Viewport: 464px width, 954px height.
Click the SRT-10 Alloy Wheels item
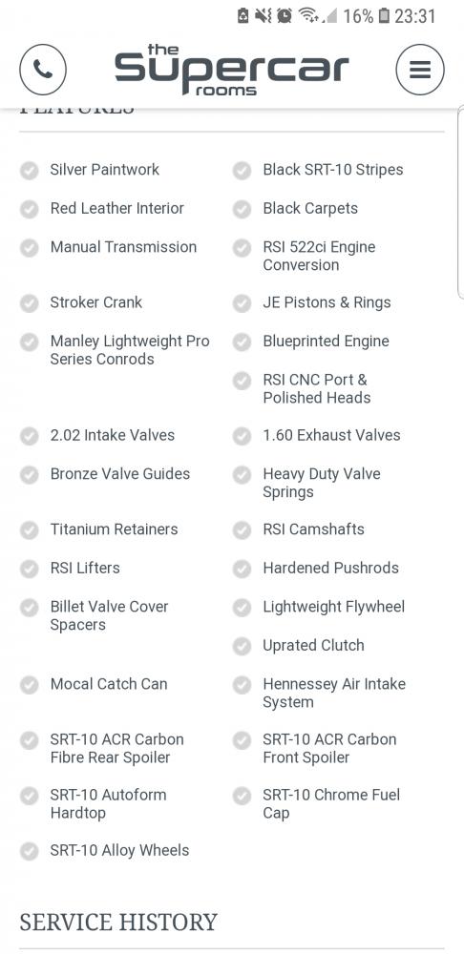point(119,851)
